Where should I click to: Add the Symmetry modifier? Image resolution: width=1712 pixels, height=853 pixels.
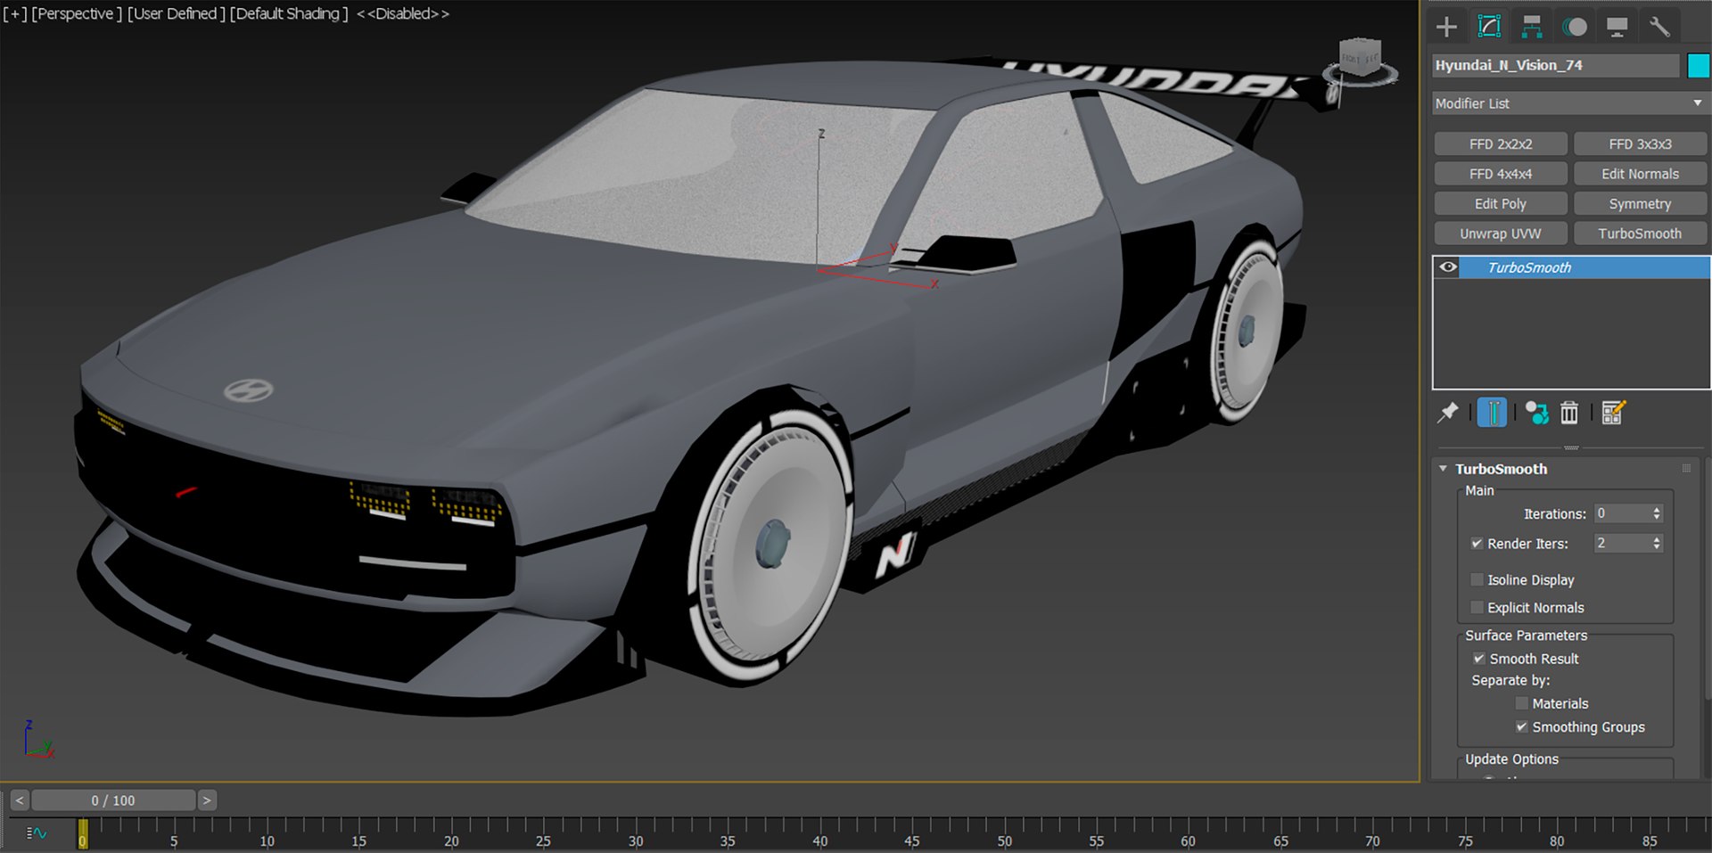(x=1640, y=203)
